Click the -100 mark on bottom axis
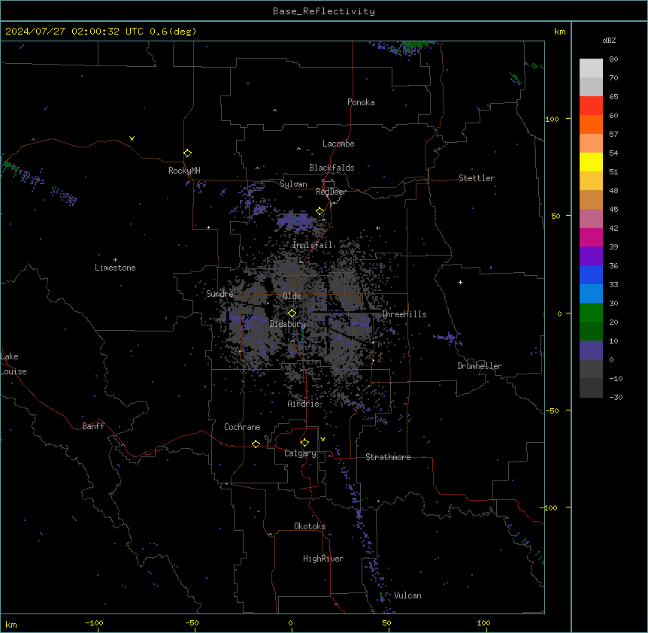Screen dimensions: 648x633 click(94, 622)
